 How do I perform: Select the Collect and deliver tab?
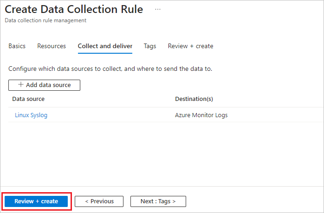105,46
